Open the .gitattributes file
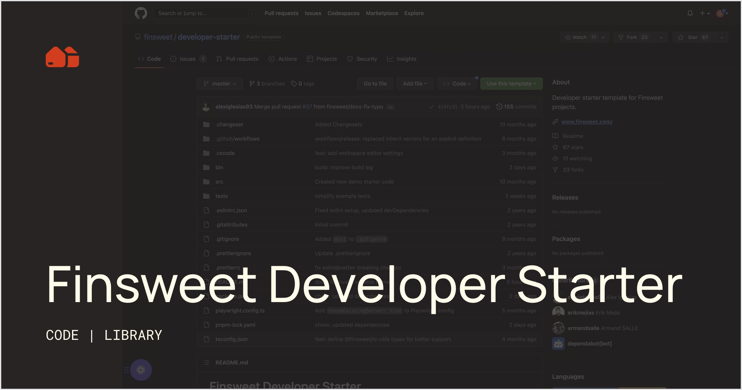This screenshot has height=390, width=742. 231,225
